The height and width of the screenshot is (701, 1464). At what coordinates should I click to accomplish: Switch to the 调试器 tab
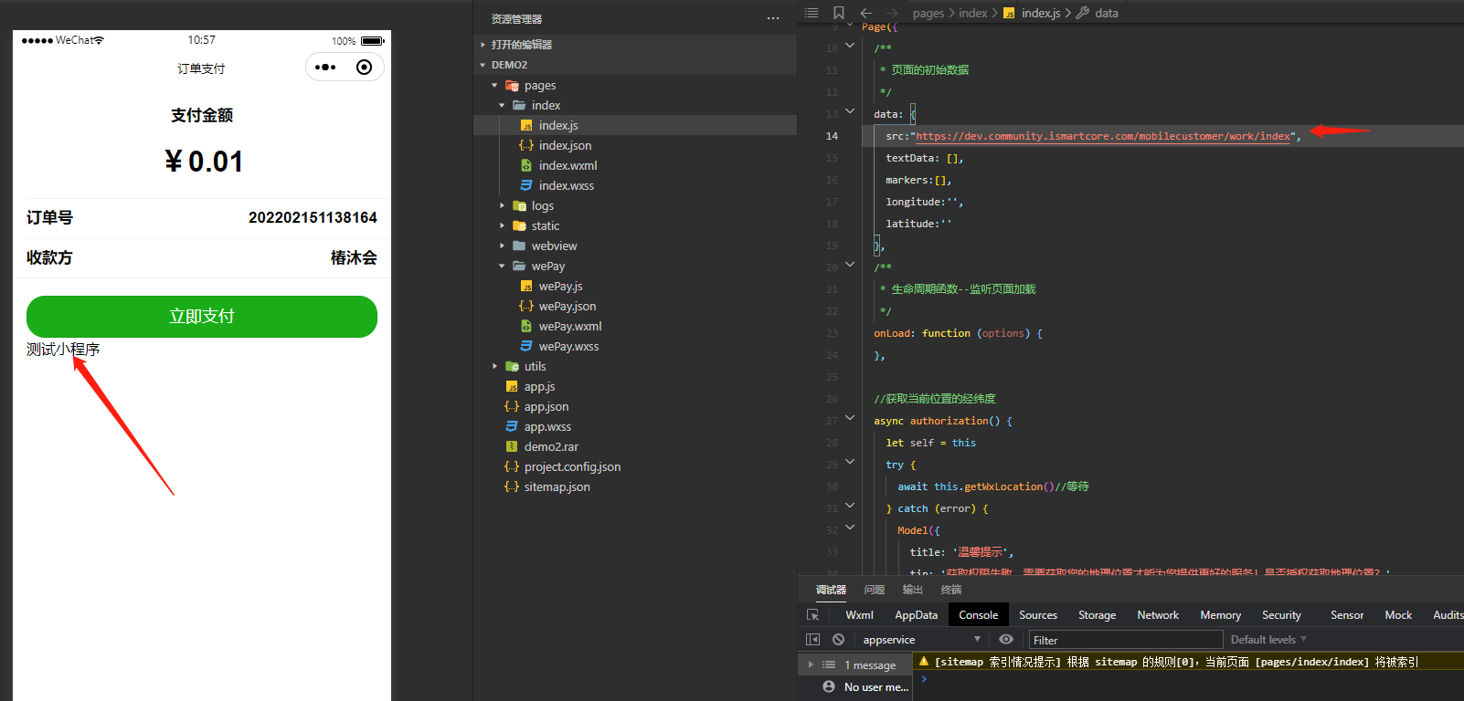click(831, 590)
